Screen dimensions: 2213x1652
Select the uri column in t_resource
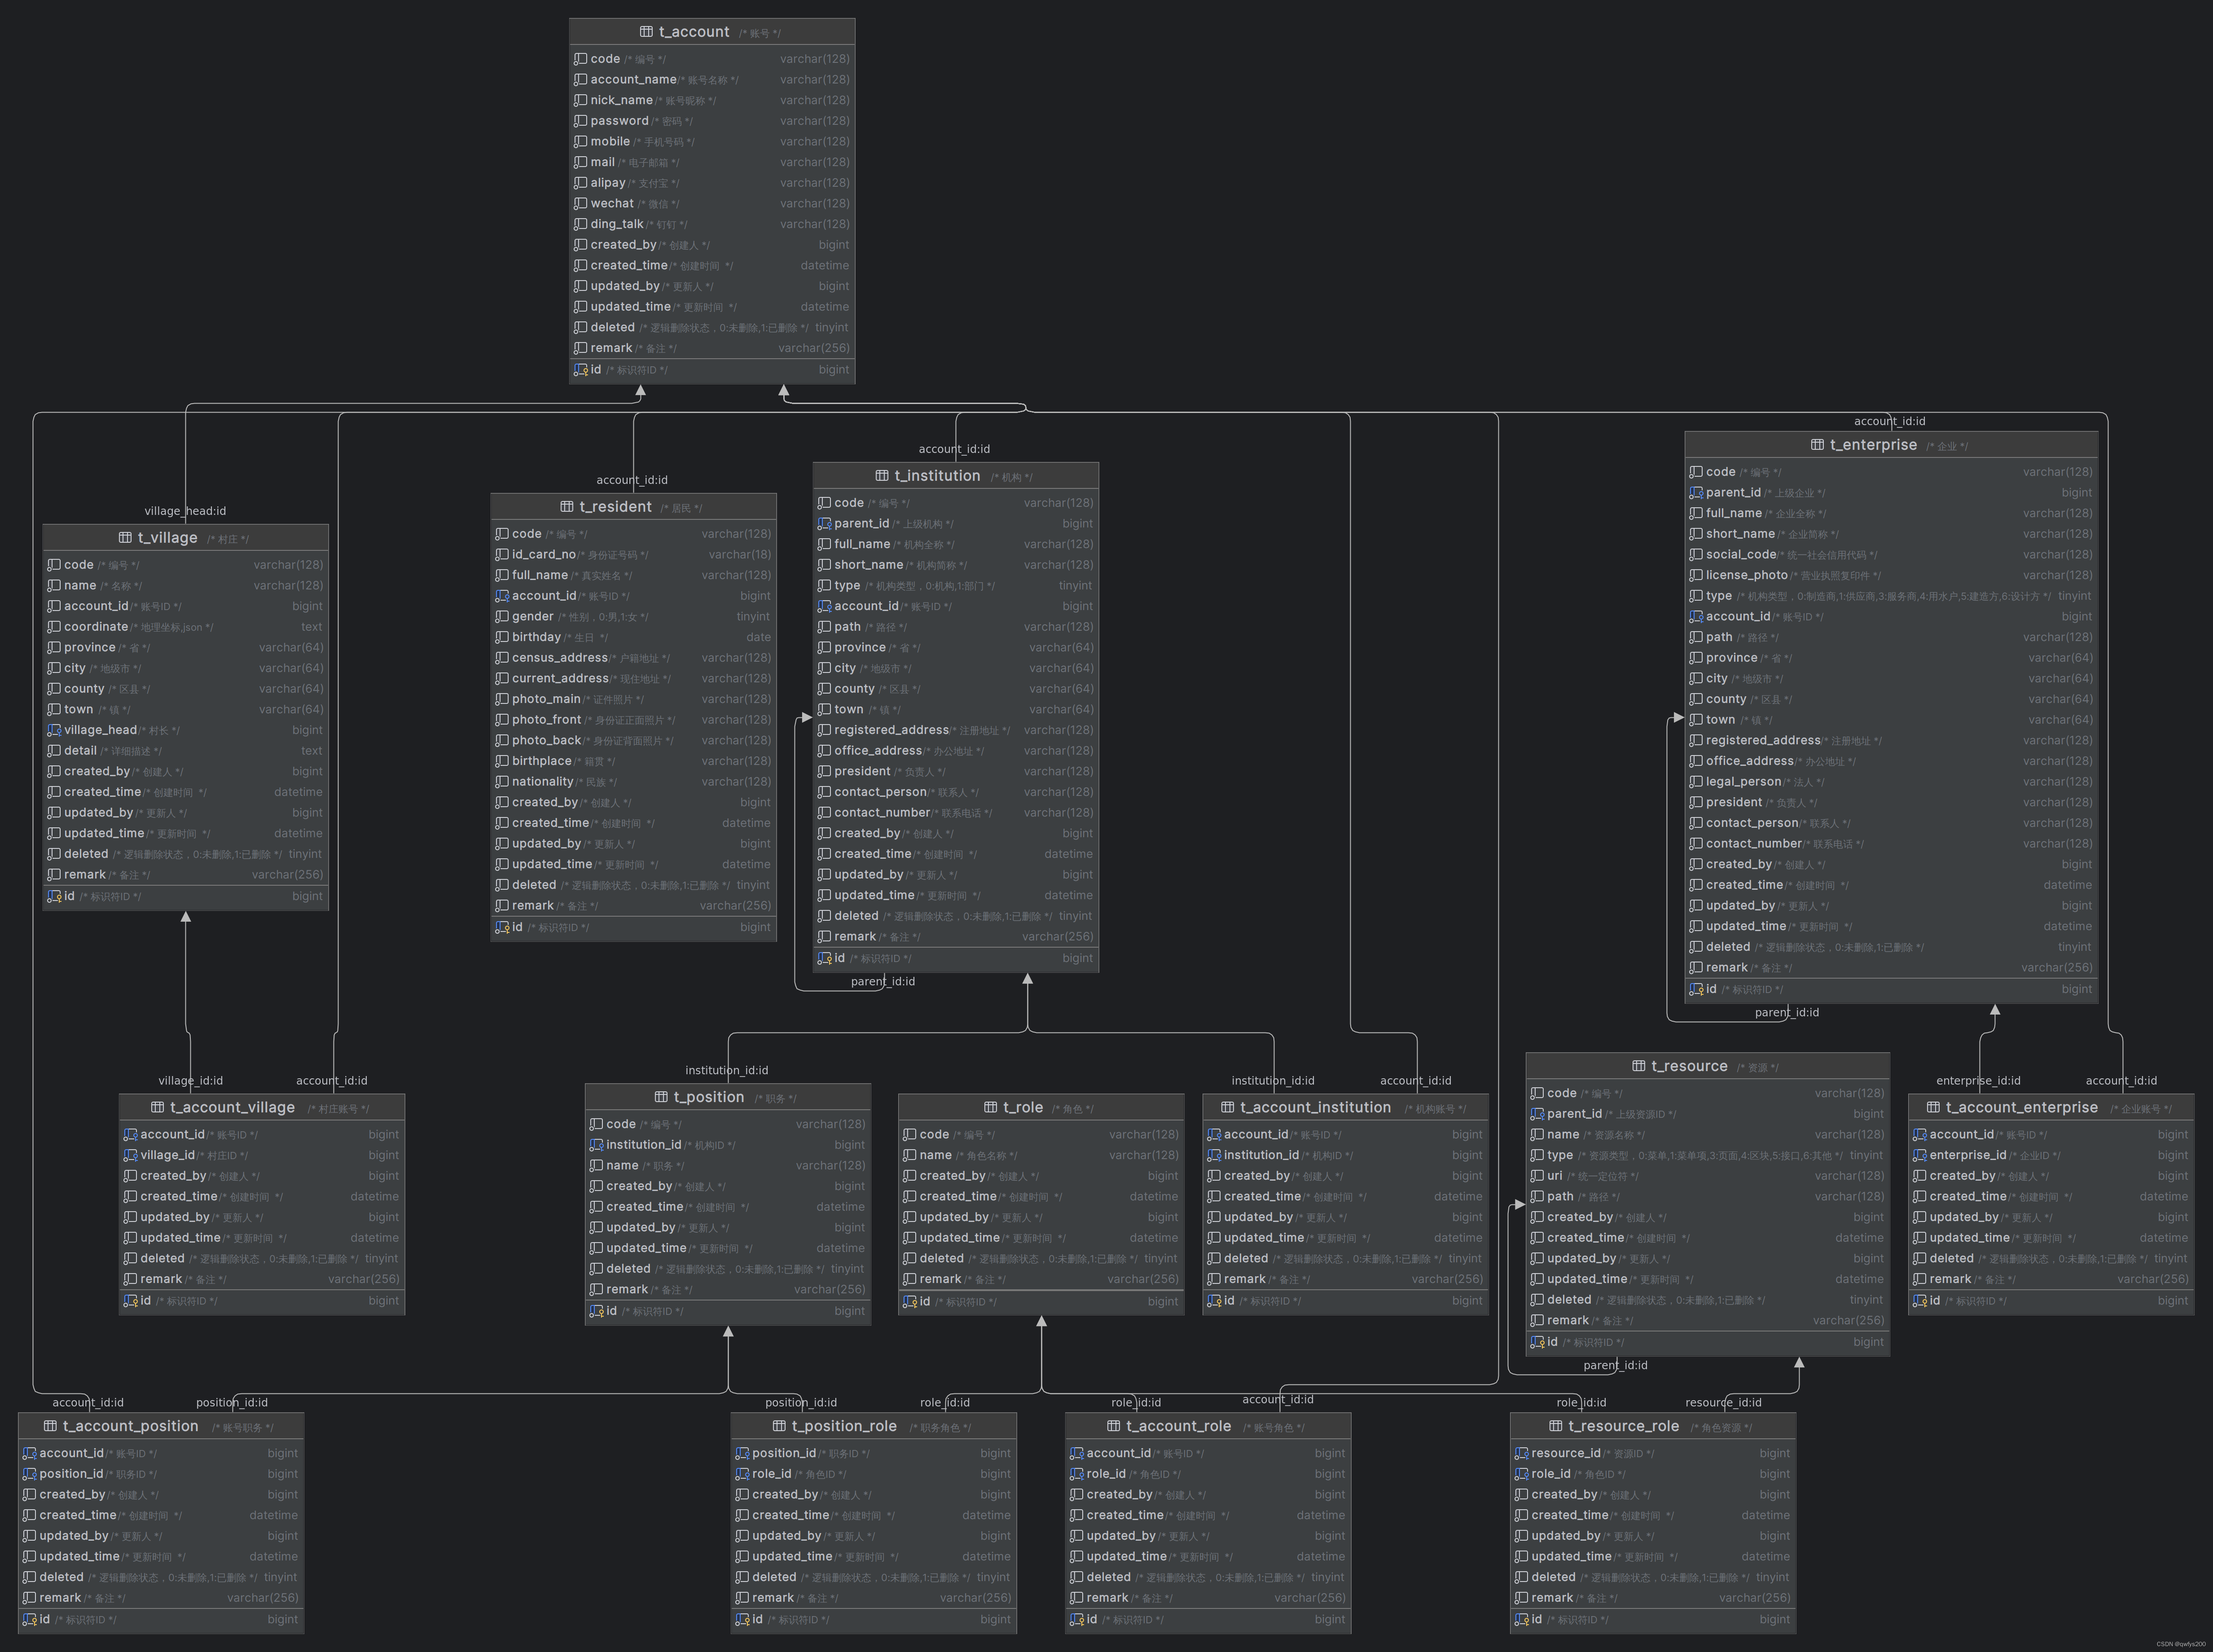click(x=1707, y=1176)
